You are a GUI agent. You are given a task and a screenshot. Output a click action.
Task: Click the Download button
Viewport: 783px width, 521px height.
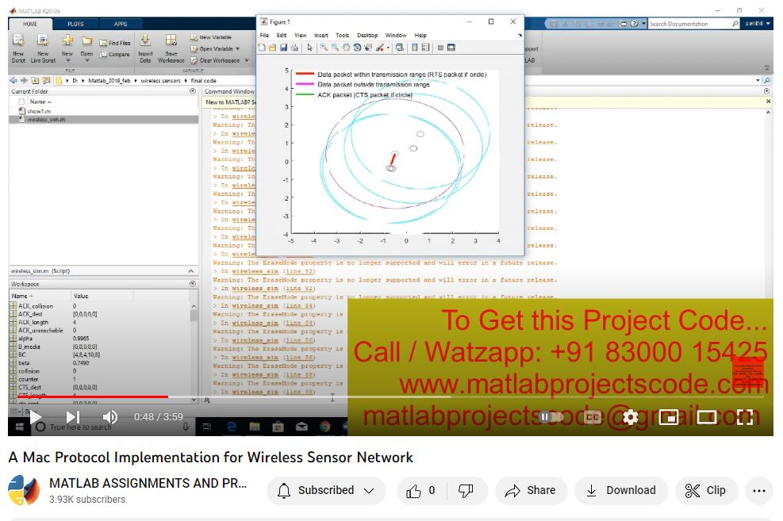621,491
